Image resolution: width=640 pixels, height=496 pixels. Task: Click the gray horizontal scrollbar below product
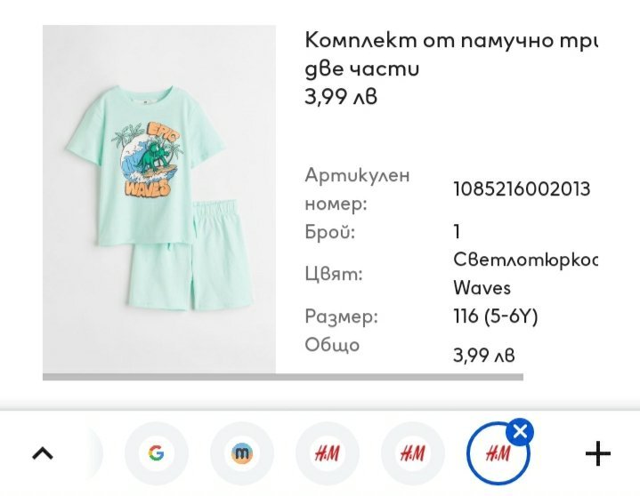click(283, 377)
